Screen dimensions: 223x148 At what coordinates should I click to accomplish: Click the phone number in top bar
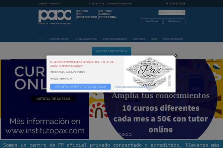(98, 4)
